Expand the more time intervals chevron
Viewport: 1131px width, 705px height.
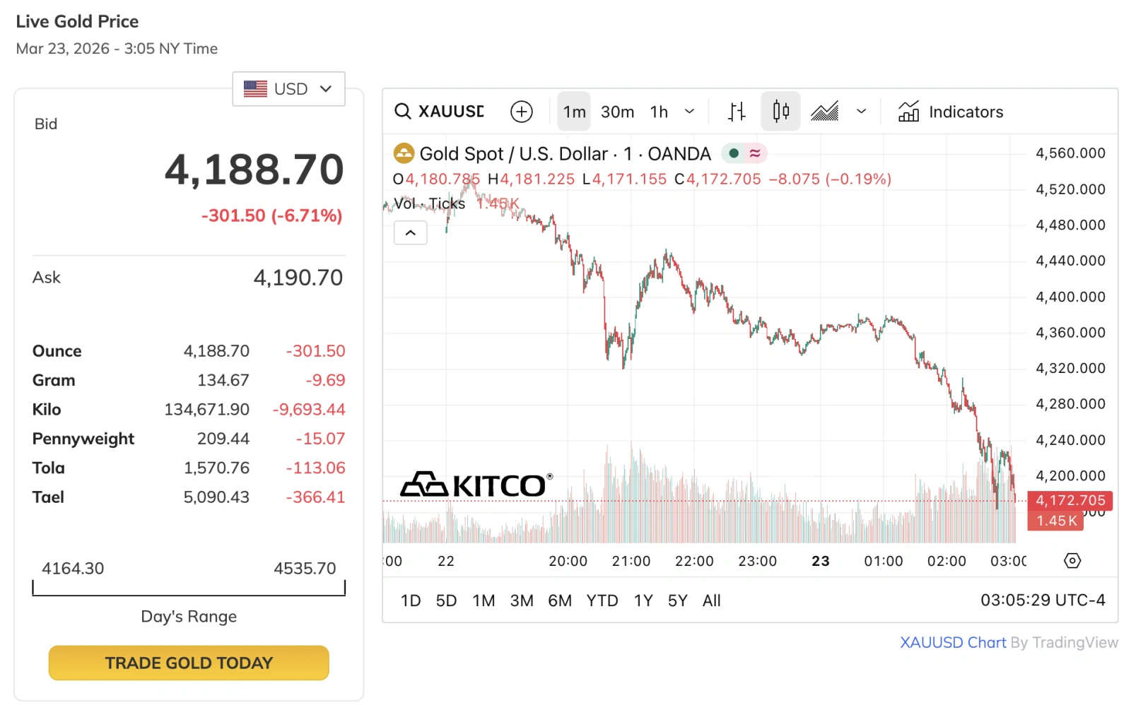coord(690,112)
